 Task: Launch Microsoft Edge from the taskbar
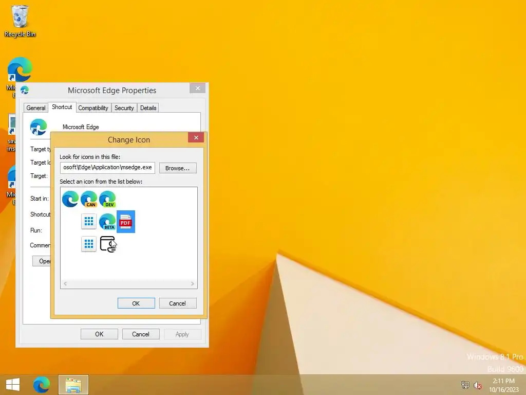(42, 385)
